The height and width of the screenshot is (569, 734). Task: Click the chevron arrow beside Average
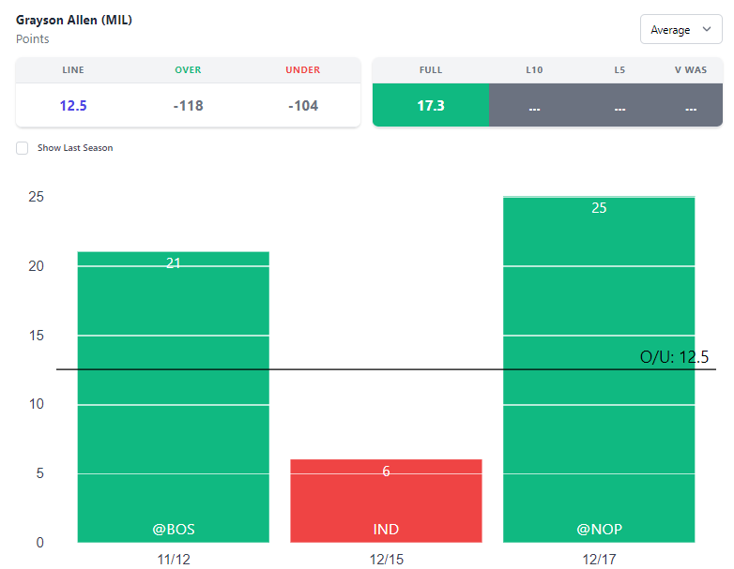707,30
